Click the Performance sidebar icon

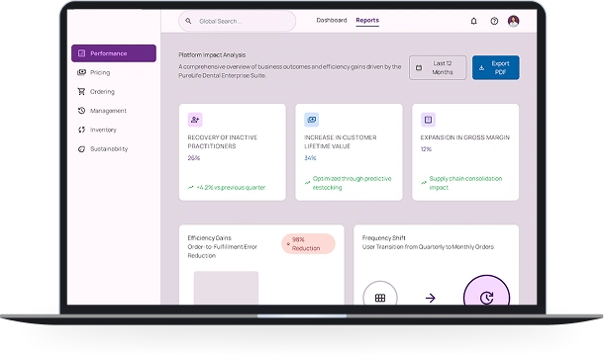pos(81,53)
